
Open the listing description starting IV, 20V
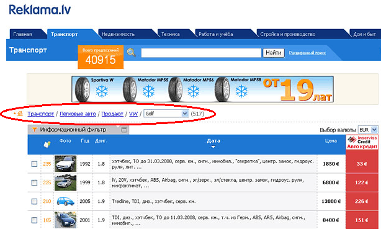[208, 183]
